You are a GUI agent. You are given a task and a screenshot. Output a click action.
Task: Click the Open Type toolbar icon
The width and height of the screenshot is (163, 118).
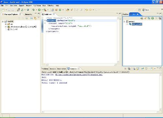click(68, 10)
